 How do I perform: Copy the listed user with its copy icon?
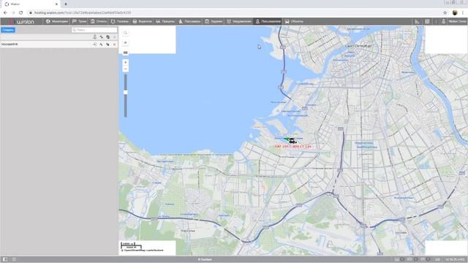click(x=107, y=44)
